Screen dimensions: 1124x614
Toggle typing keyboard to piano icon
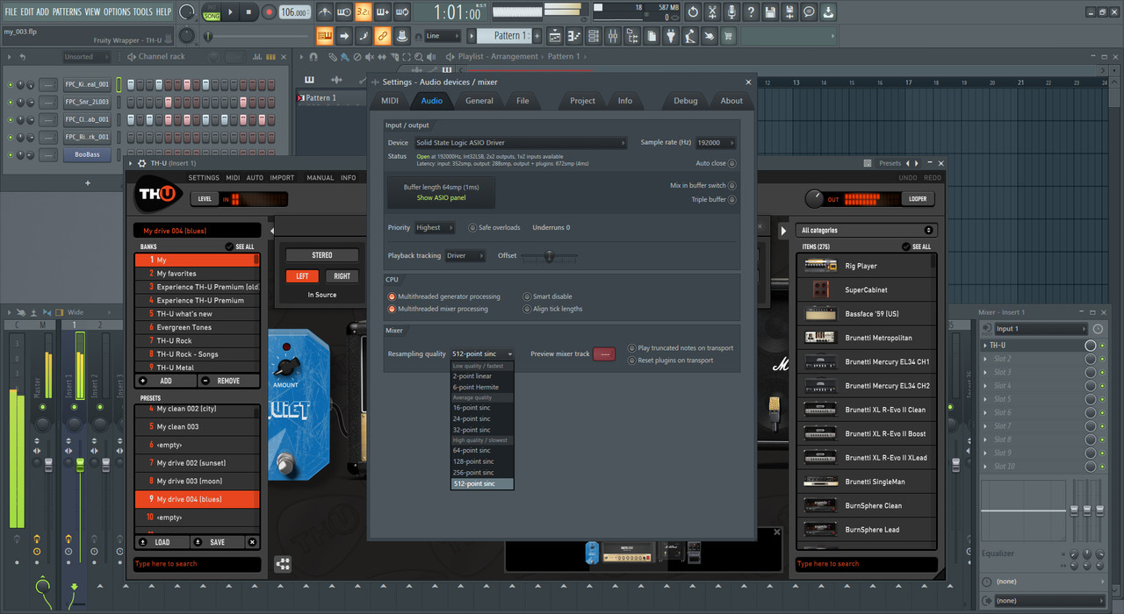pyautogui.click(x=324, y=36)
